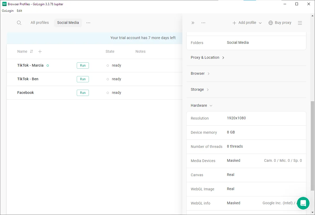This screenshot has height=215, width=315.
Task: Click the side panel vertical scrollbar
Action: click(x=312, y=146)
